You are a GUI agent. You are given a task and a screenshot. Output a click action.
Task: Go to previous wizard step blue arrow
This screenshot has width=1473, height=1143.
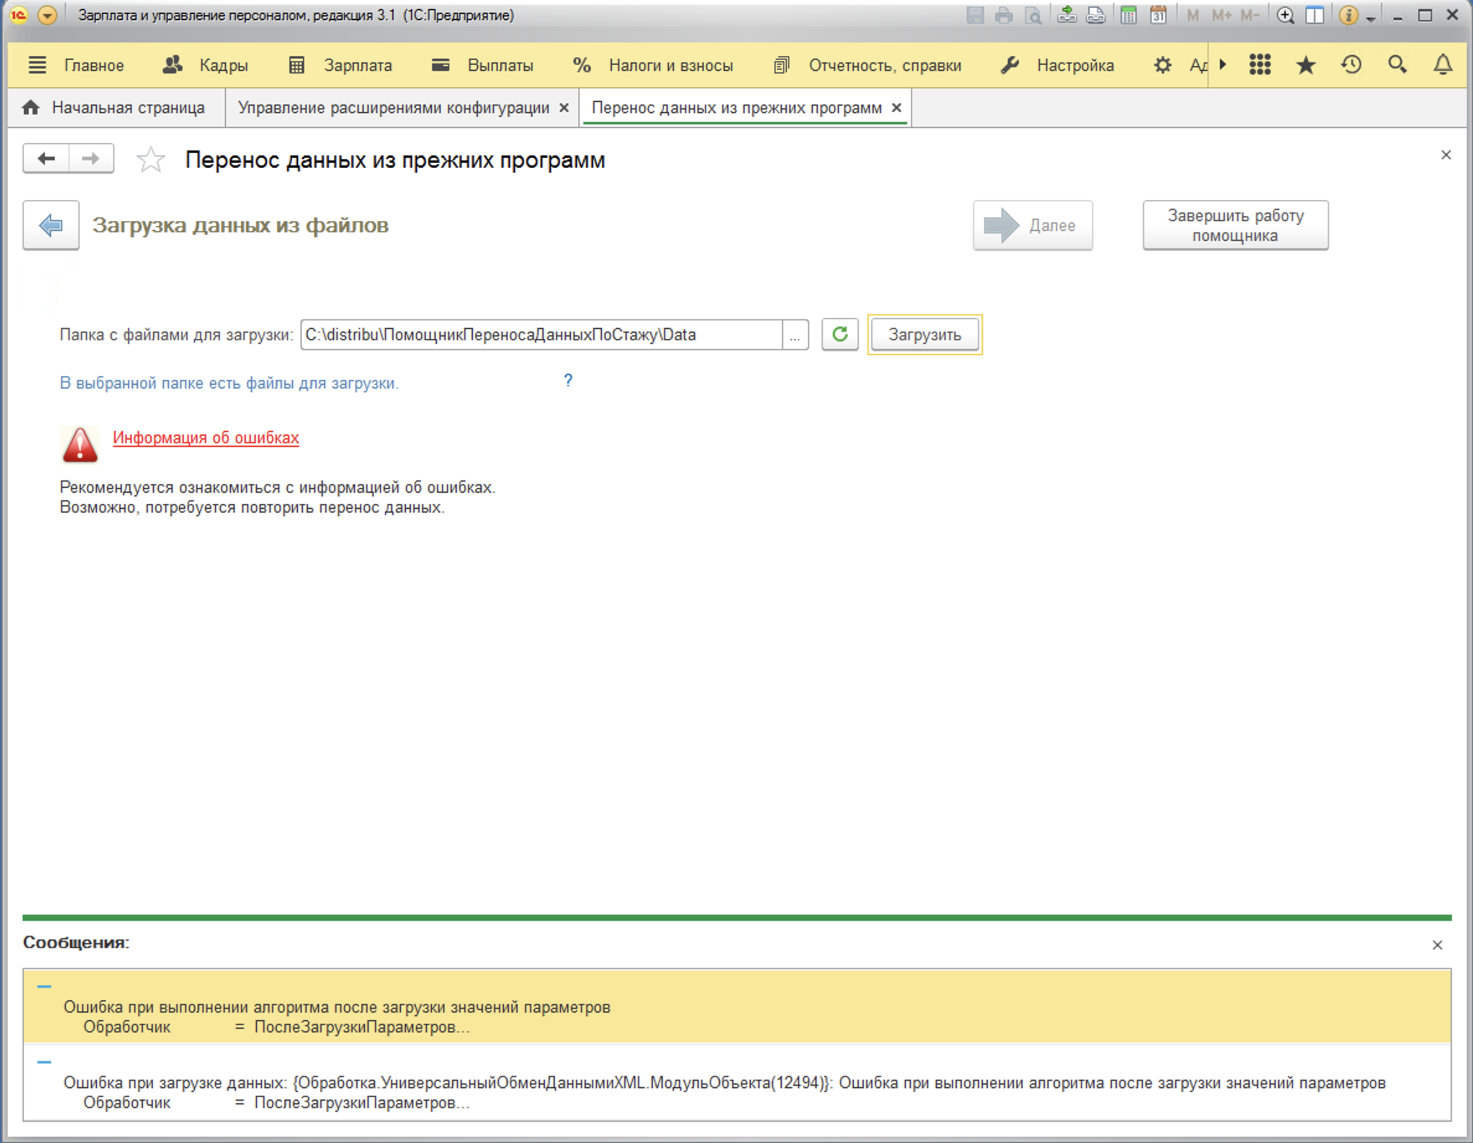[51, 225]
